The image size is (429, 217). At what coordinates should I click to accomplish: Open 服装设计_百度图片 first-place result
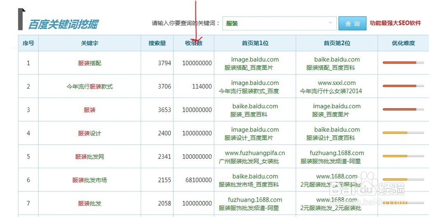pos(249,138)
